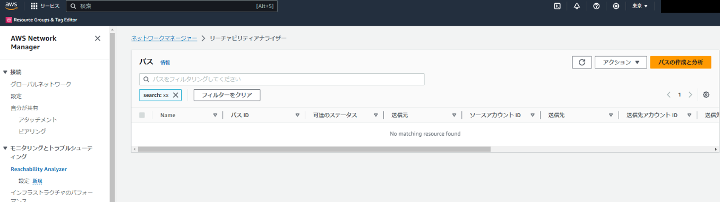720x202 pixels.
Task: Launch CloudShell from top bar
Action: click(557, 6)
